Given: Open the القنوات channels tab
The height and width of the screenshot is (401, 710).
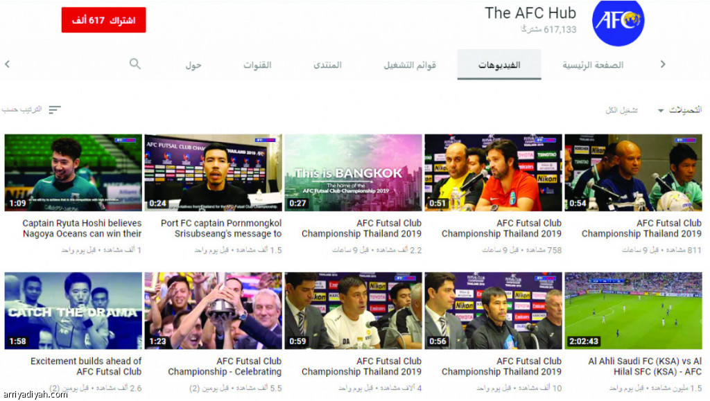Looking at the screenshot, I should click(257, 65).
